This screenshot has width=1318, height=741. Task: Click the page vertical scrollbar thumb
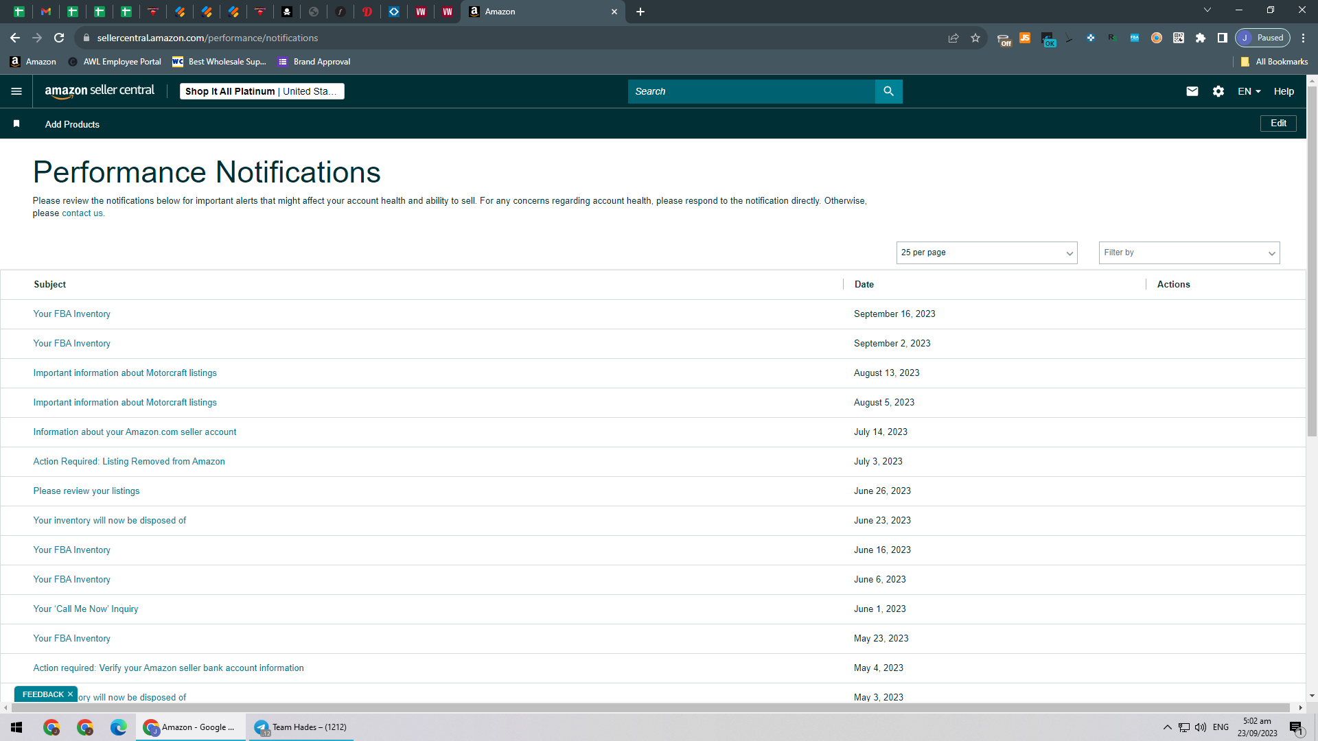(1312, 261)
